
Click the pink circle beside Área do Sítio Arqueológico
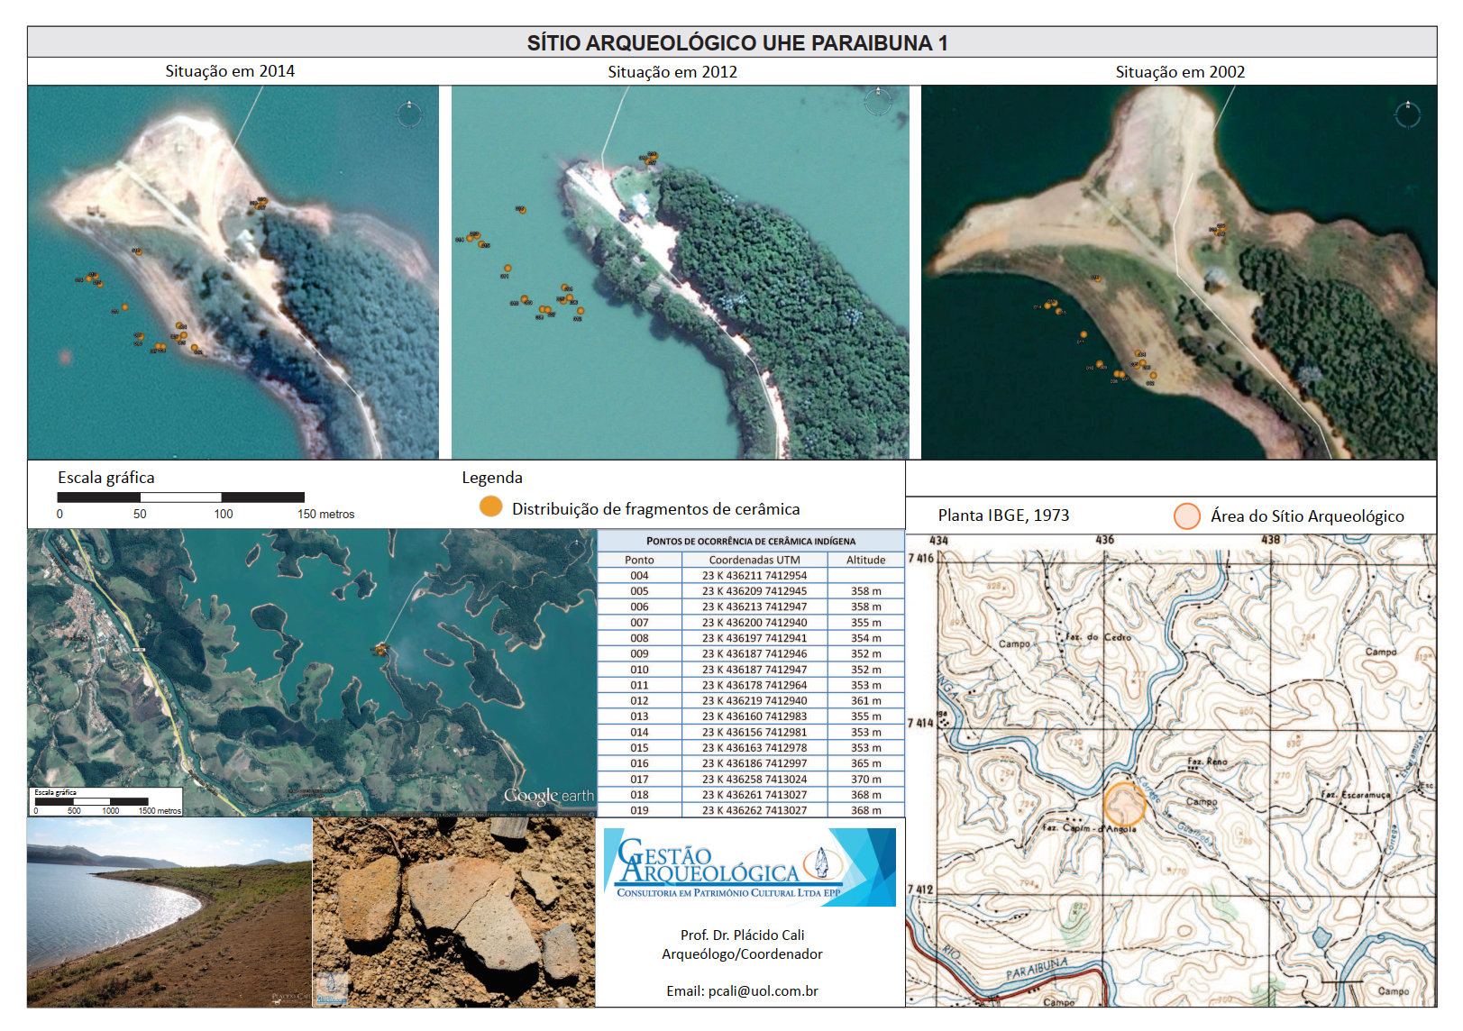(1187, 515)
